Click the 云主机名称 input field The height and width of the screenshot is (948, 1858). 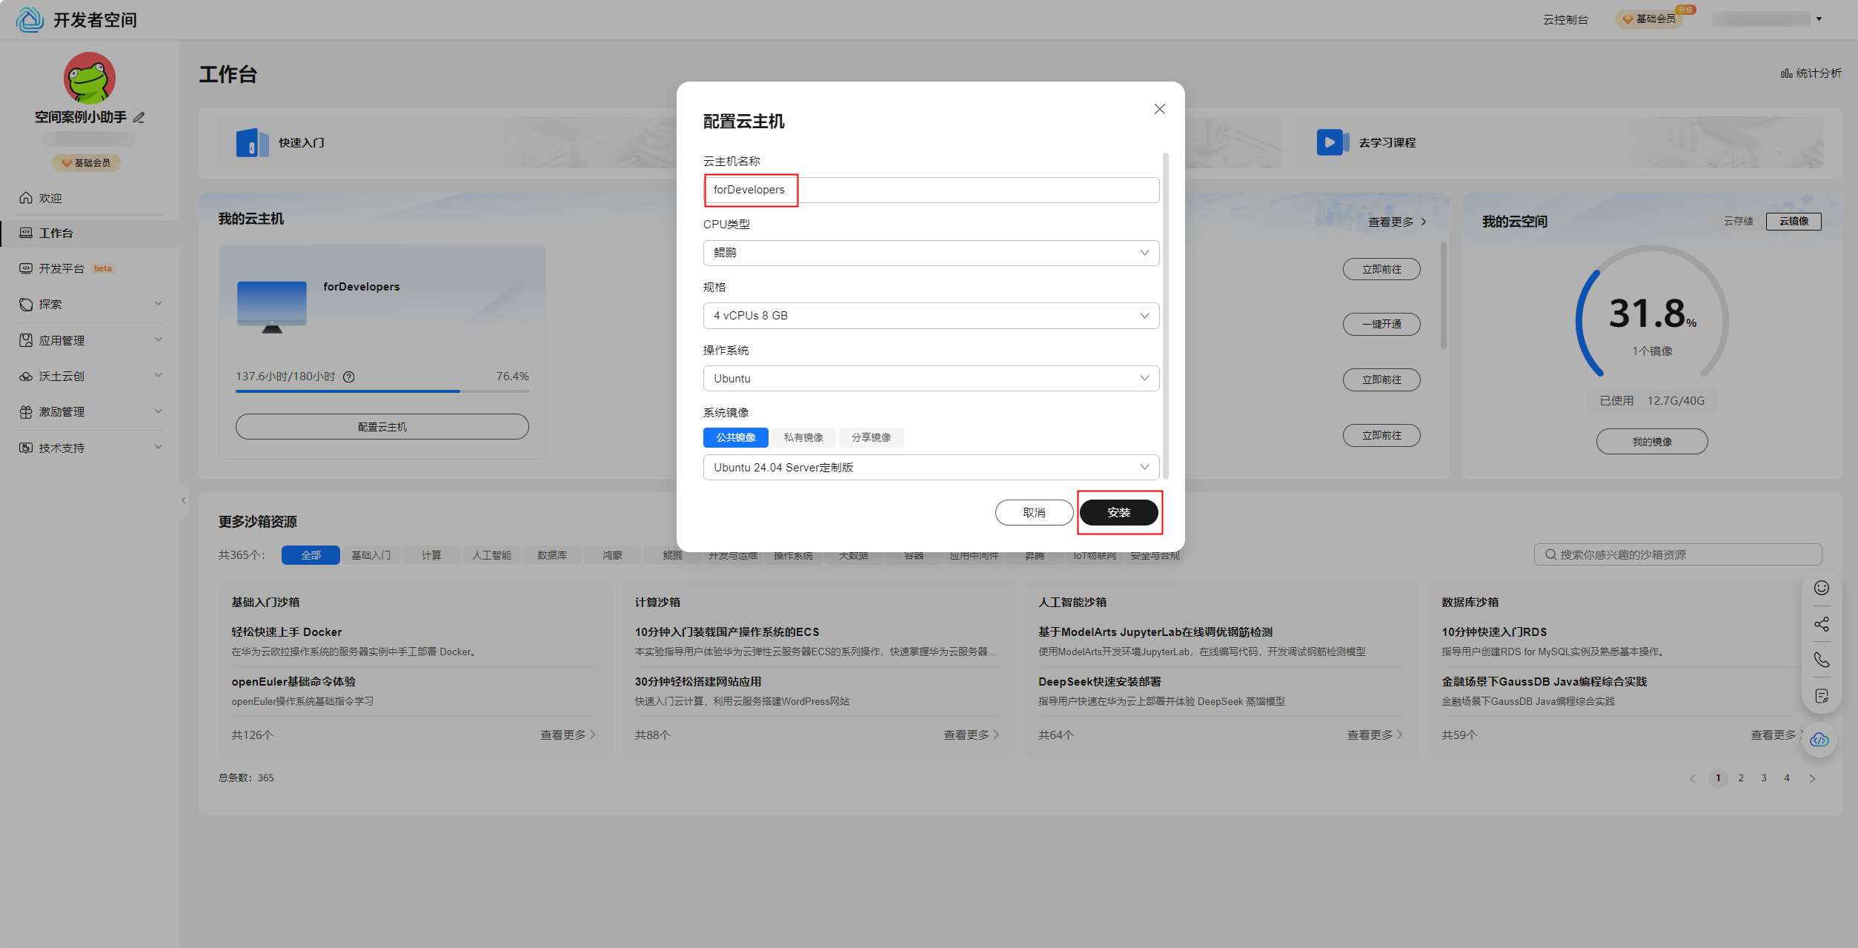[x=930, y=190]
